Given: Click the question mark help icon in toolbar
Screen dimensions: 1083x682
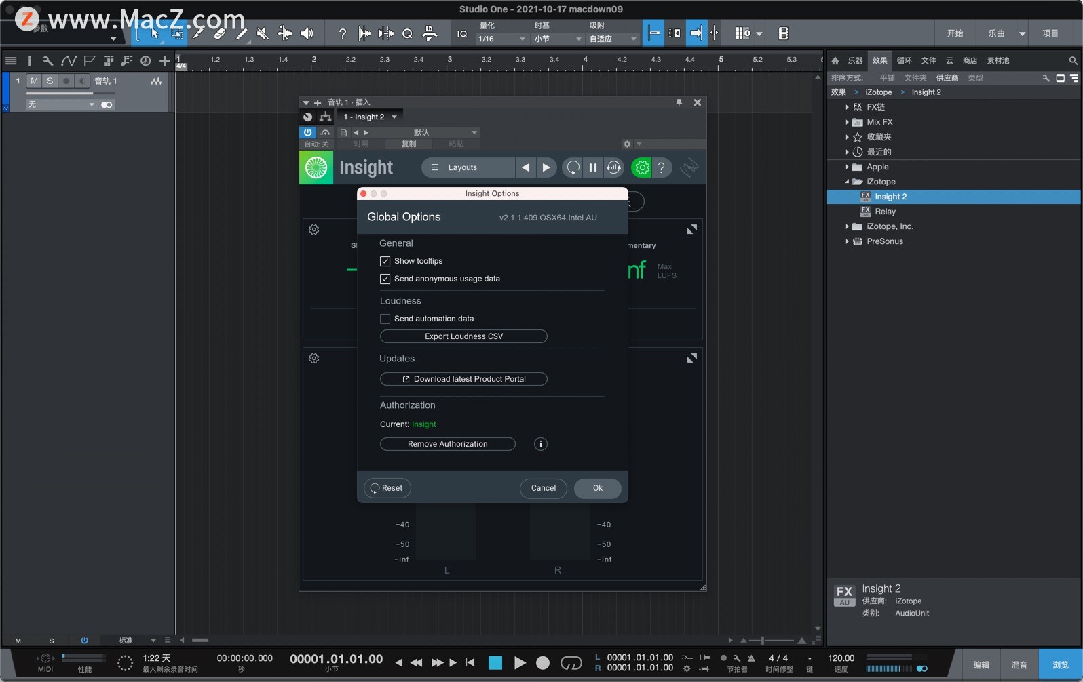Looking at the screenshot, I should (x=343, y=33).
